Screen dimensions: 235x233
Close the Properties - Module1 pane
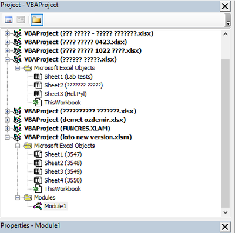(x=225, y=227)
